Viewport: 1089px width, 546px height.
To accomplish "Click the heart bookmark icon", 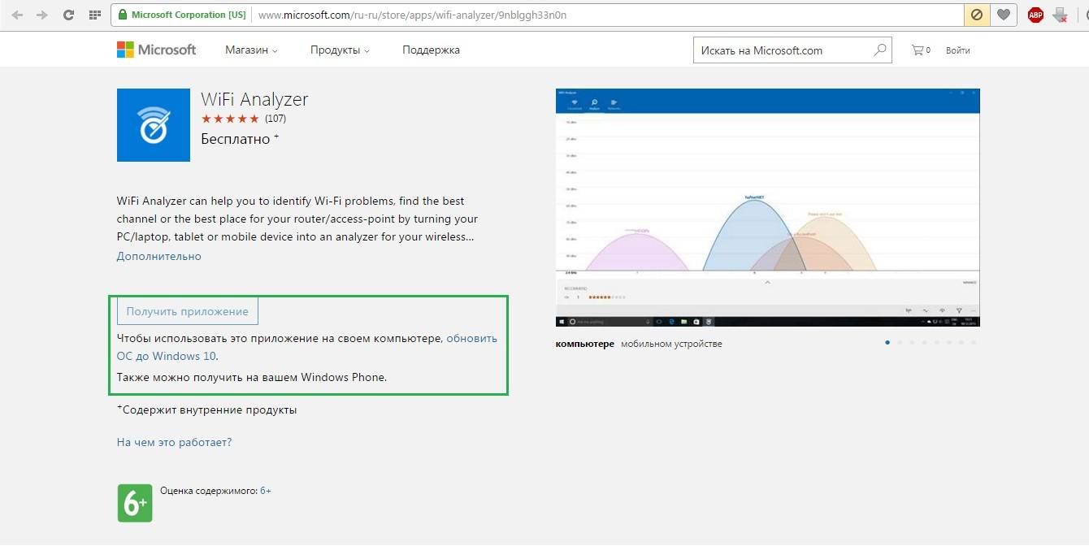I will pyautogui.click(x=1004, y=15).
